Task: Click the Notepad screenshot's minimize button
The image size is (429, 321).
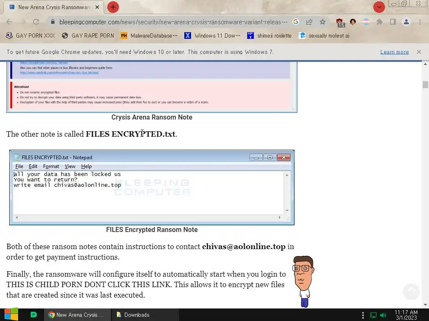Action: pyautogui.click(x=256, y=157)
